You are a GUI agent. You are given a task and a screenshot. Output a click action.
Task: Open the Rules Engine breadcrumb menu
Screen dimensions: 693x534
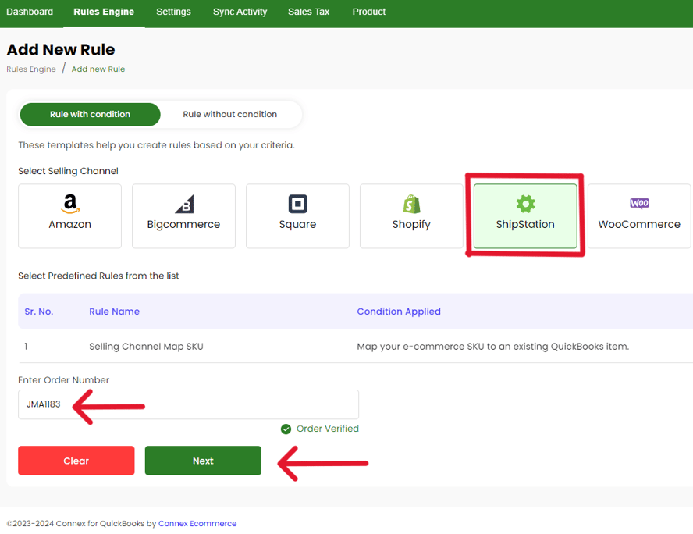point(31,69)
